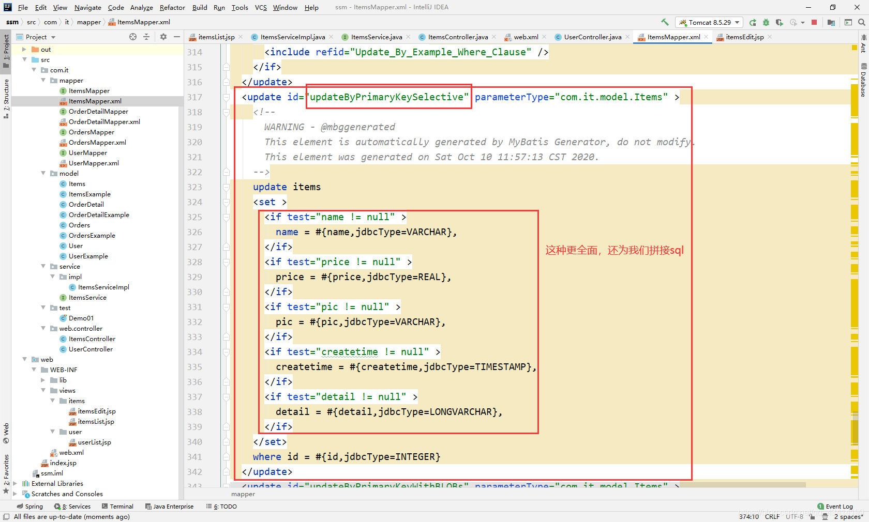The image size is (869, 522).
Task: Collapse all nodes in Project panel
Action: tap(146, 37)
